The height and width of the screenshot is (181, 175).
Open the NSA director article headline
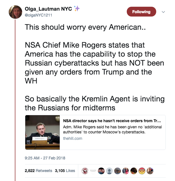click(112, 121)
